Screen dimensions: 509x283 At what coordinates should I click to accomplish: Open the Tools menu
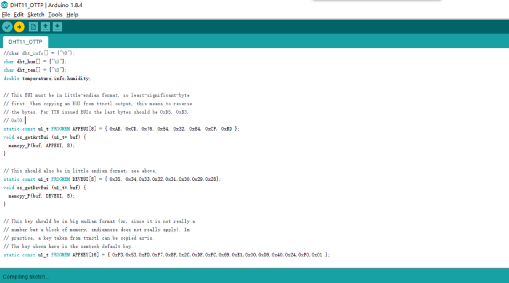click(55, 15)
